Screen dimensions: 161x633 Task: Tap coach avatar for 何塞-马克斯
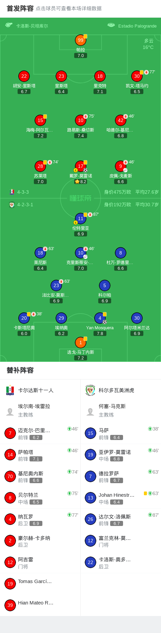(x=90, y=412)
